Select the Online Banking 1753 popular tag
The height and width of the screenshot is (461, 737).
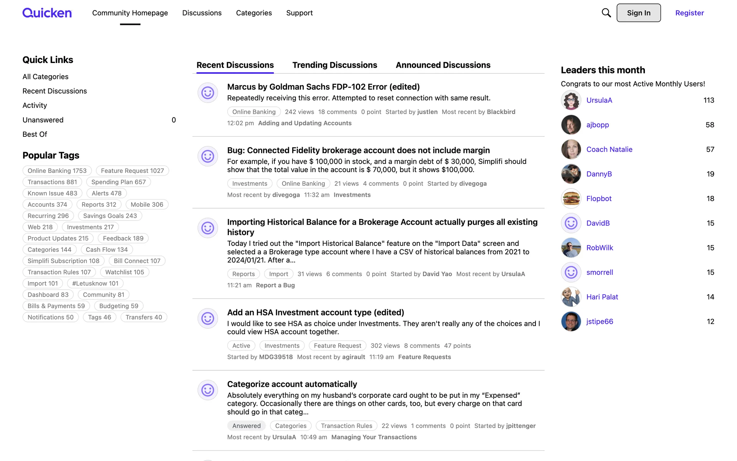tap(57, 171)
